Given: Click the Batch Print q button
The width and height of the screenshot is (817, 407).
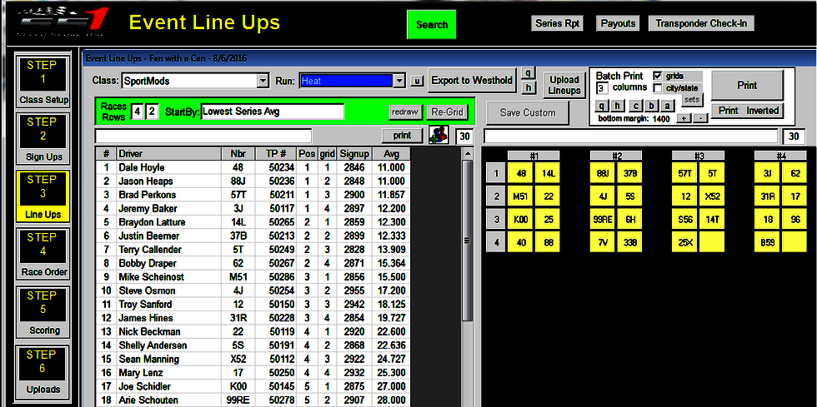Looking at the screenshot, I should [602, 105].
